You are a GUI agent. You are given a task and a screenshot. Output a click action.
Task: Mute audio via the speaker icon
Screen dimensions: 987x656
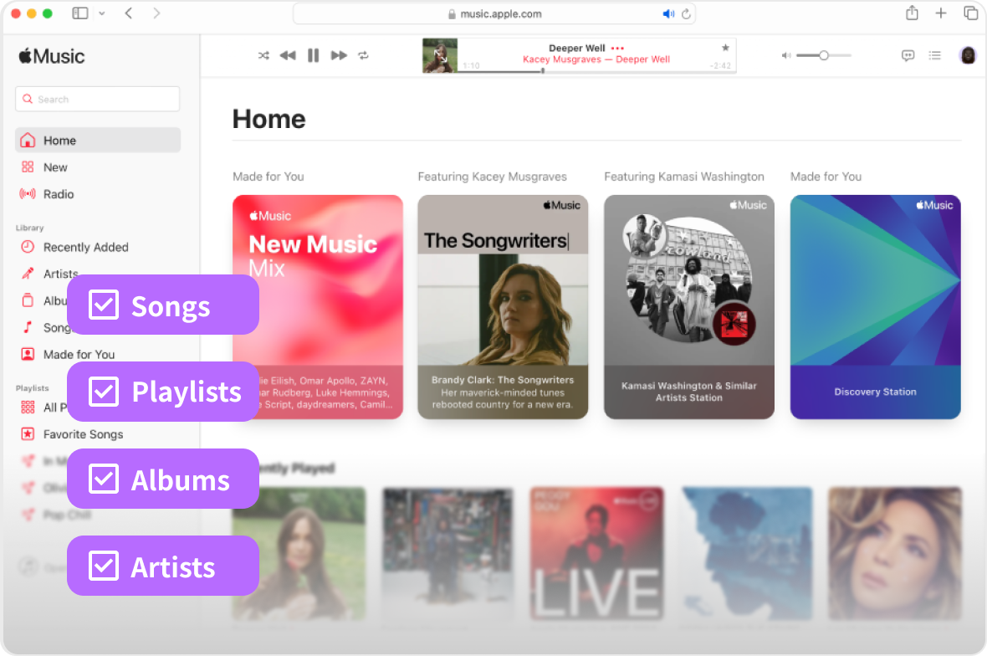785,55
